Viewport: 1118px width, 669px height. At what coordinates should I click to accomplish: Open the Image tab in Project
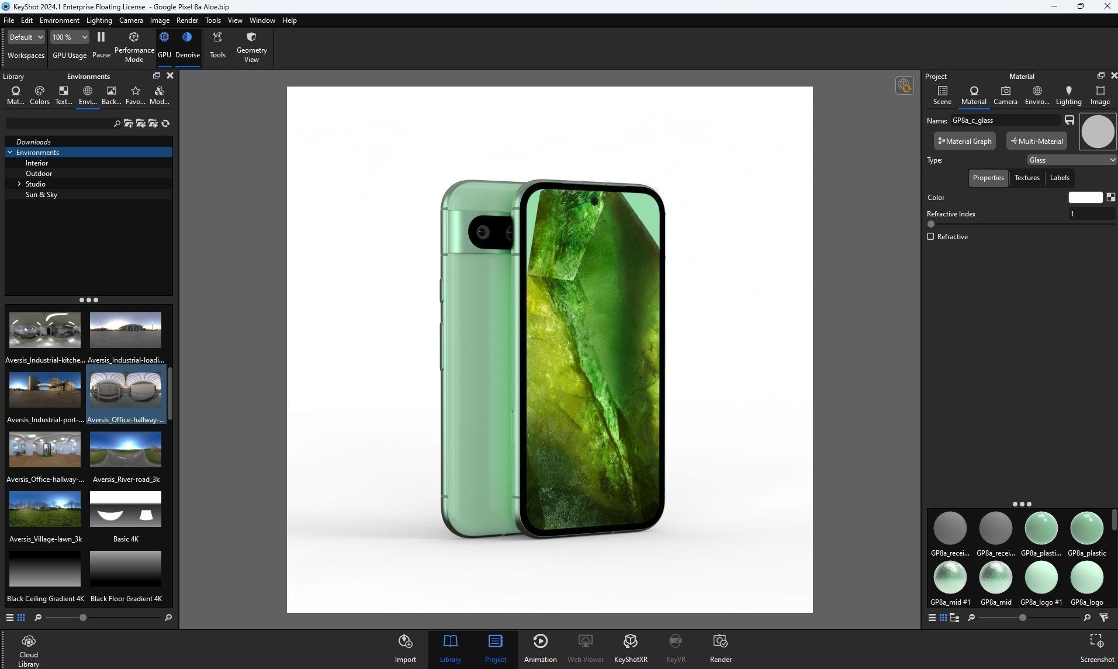pyautogui.click(x=1100, y=95)
